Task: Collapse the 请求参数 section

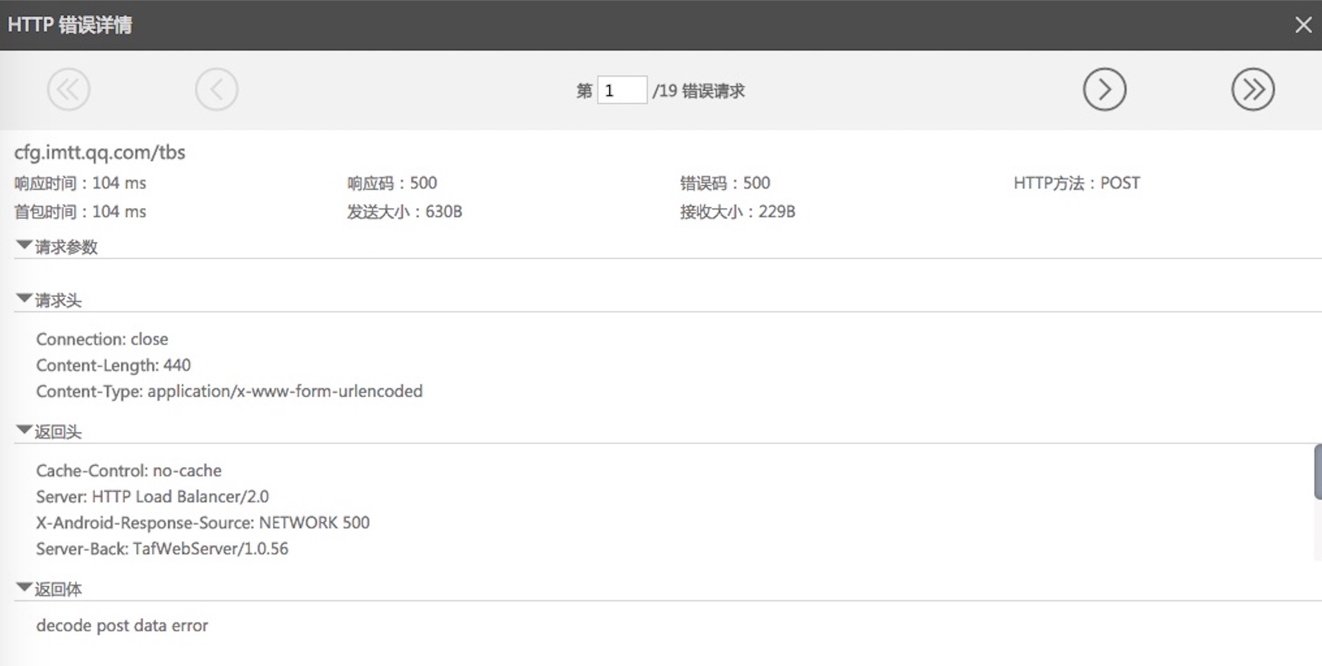Action: [x=24, y=246]
